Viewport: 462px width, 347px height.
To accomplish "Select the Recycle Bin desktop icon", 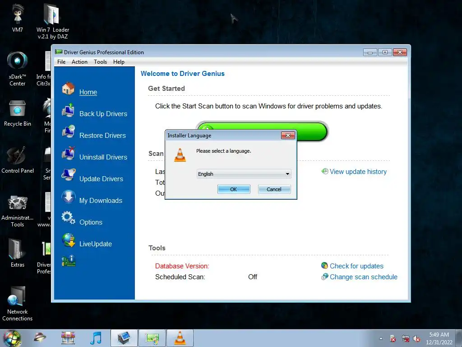I will point(18,113).
